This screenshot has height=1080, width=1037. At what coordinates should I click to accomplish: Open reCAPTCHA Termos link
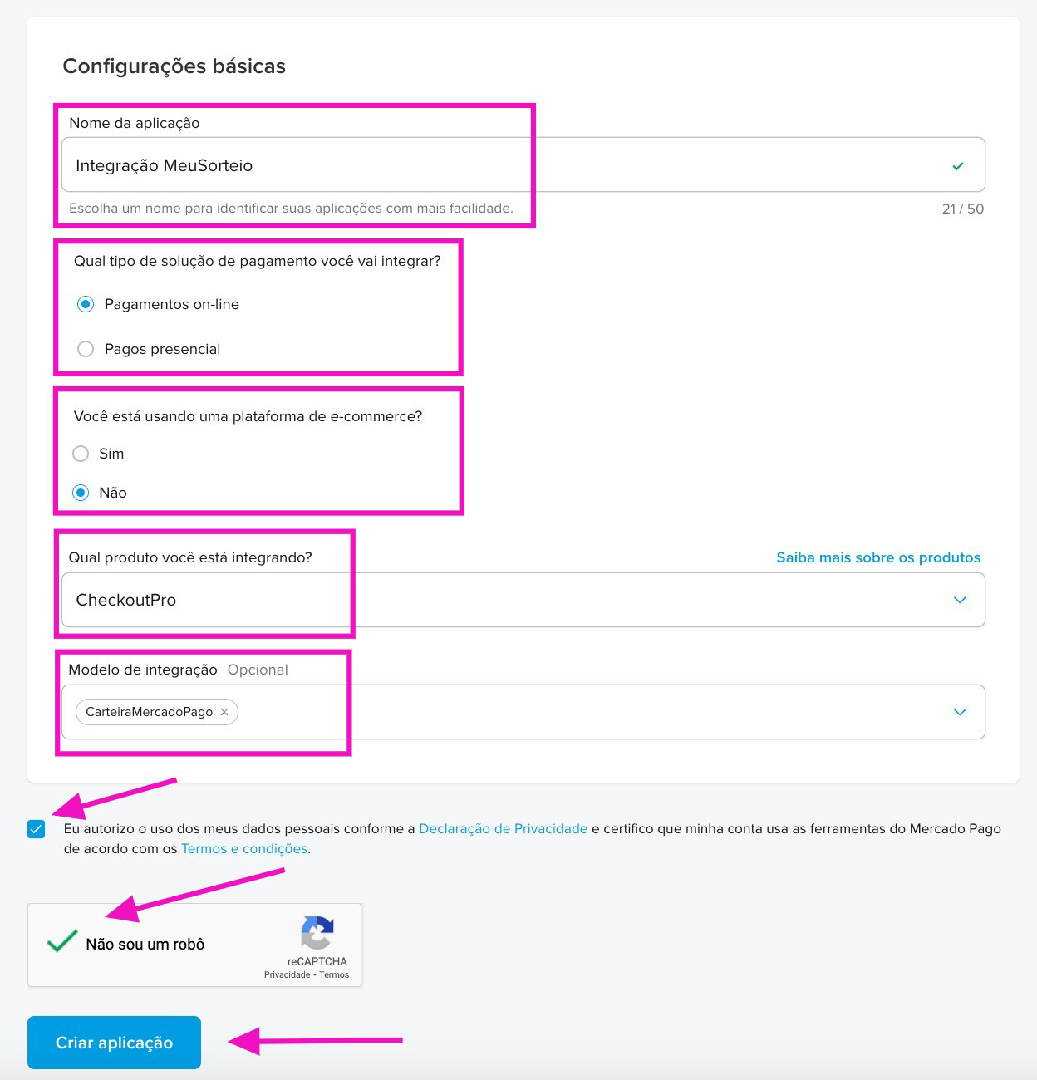[x=334, y=975]
